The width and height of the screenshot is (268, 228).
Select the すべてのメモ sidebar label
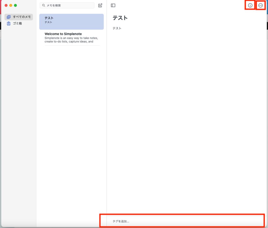[22, 17]
